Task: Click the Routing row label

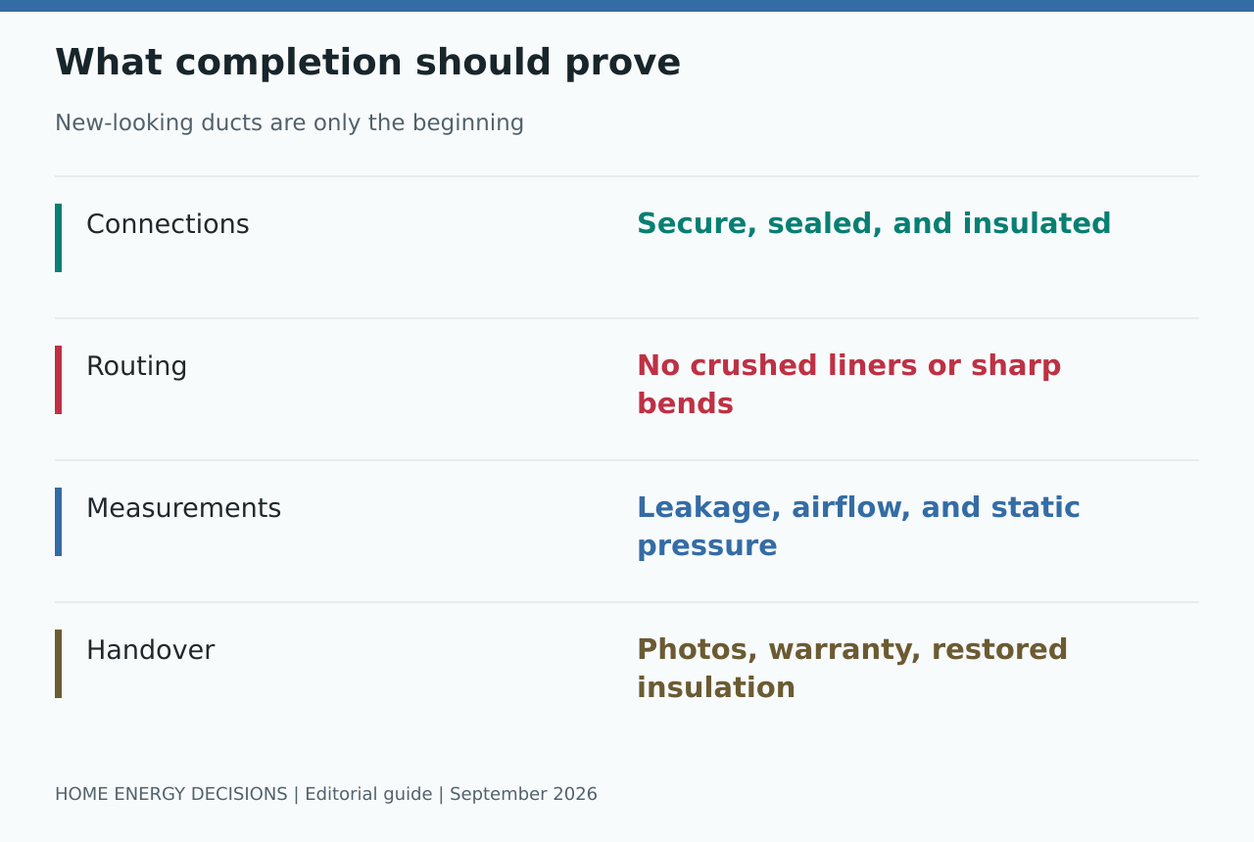Action: [x=136, y=366]
